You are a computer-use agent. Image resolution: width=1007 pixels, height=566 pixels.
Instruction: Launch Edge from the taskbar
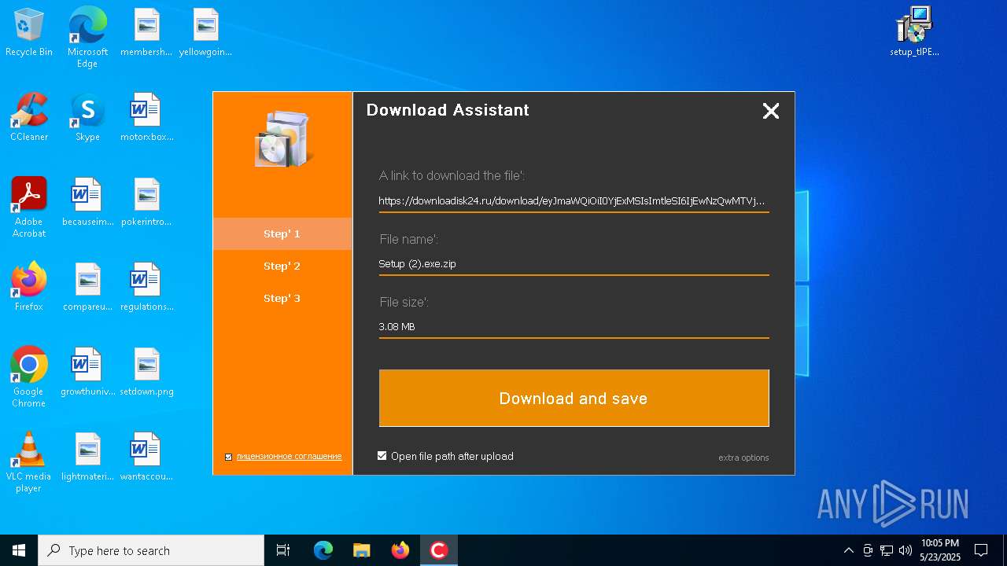[323, 550]
